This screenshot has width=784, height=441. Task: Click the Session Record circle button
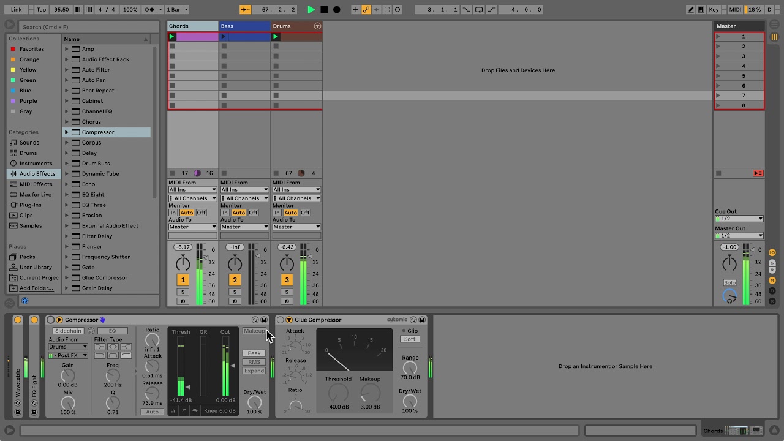pyautogui.click(x=398, y=10)
